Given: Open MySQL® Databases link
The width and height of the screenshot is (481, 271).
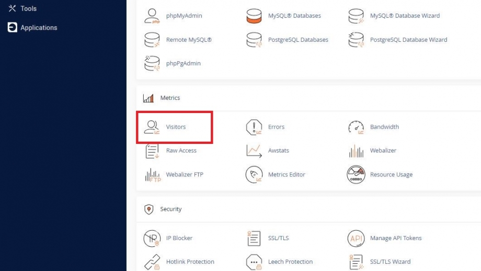Looking at the screenshot, I should coord(294,16).
